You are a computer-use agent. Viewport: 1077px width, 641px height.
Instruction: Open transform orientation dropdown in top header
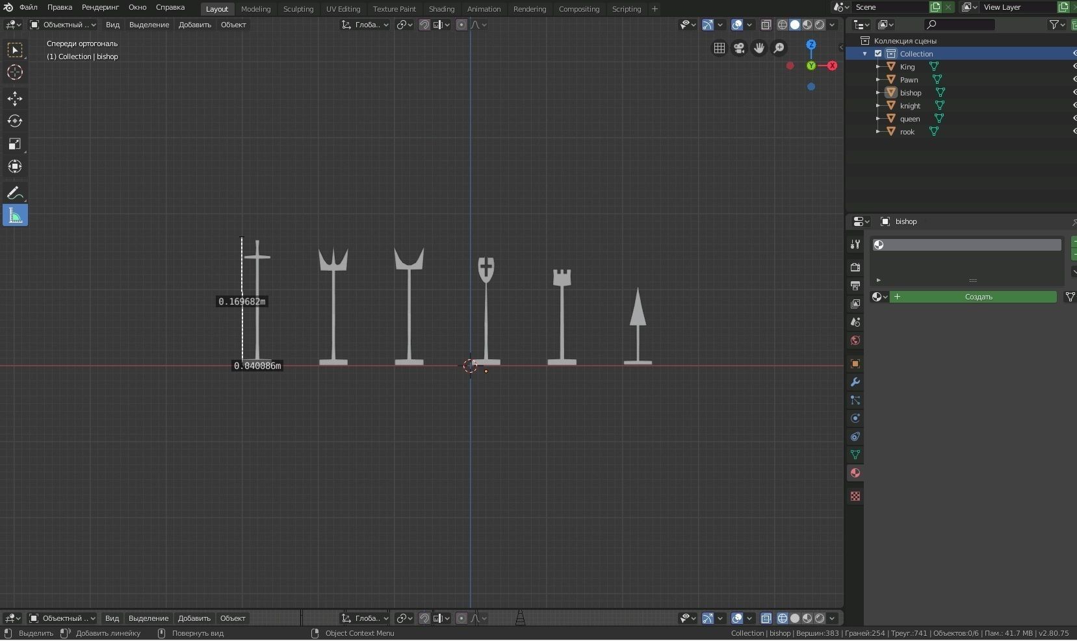[x=365, y=25]
